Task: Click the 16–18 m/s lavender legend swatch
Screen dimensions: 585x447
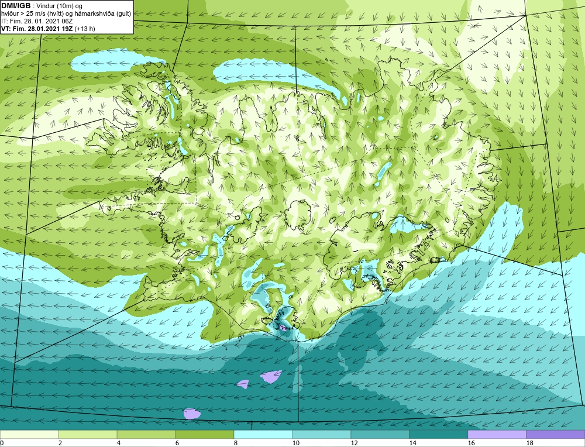Action: pyautogui.click(x=497, y=435)
